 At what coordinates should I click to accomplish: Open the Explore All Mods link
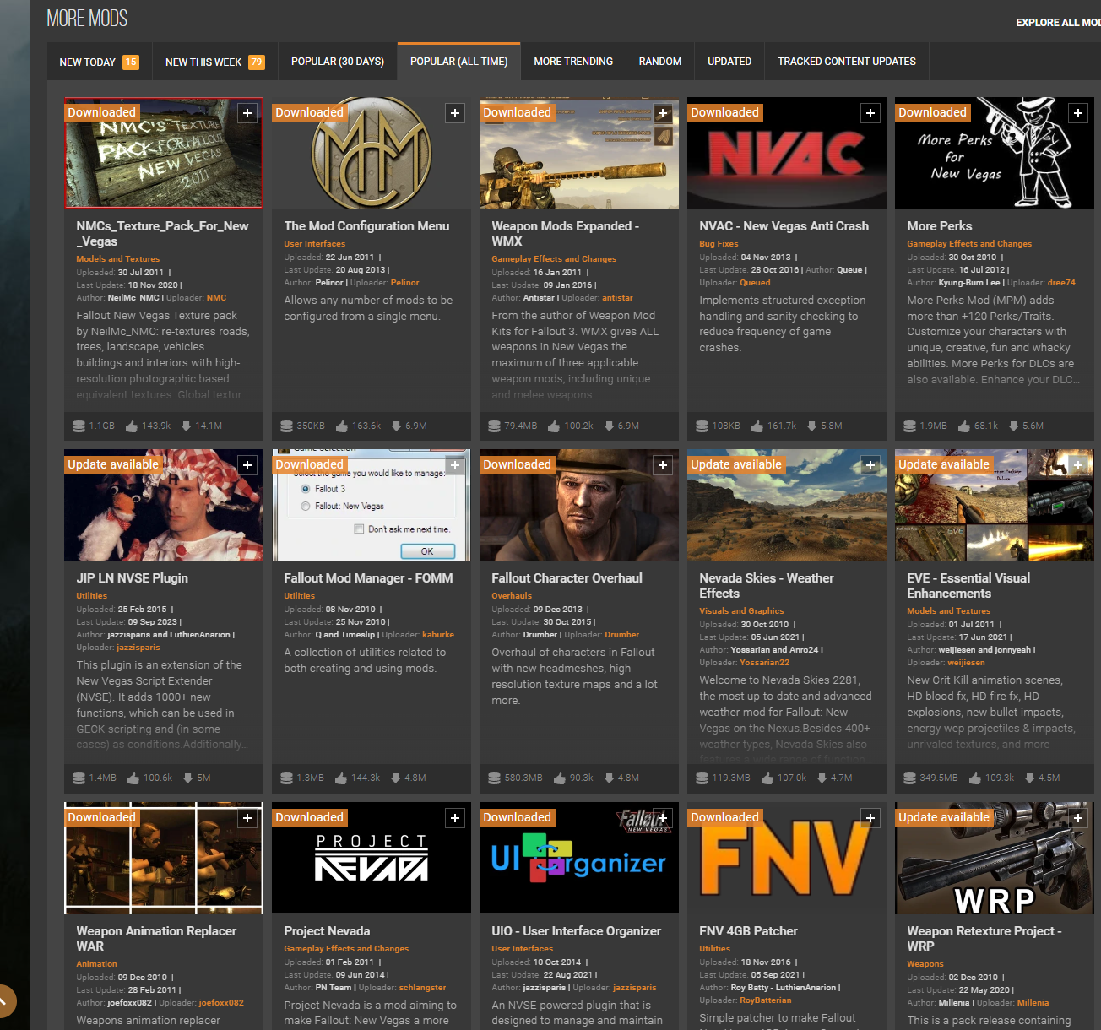1057,23
